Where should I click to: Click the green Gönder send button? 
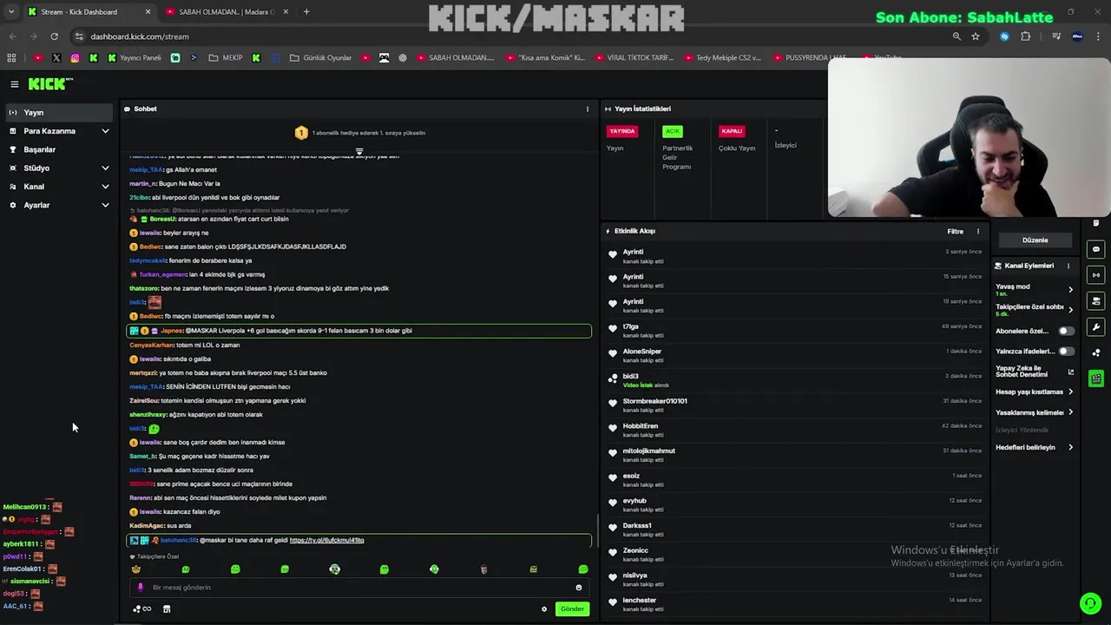point(572,609)
